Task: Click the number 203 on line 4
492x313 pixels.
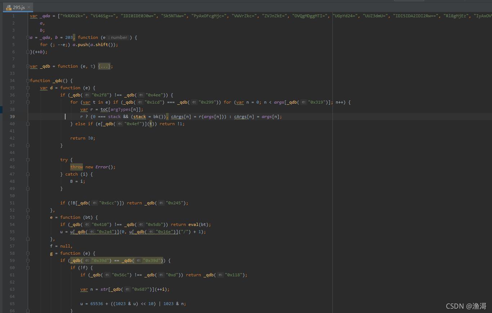Action: pyautogui.click(x=69, y=37)
